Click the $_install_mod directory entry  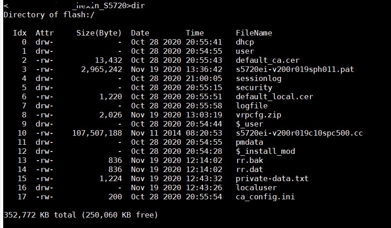(265, 151)
